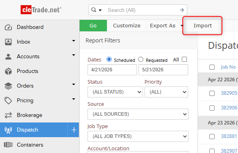Click the green Go button
Screen dimensions: 238x153
pyautogui.click(x=93, y=25)
